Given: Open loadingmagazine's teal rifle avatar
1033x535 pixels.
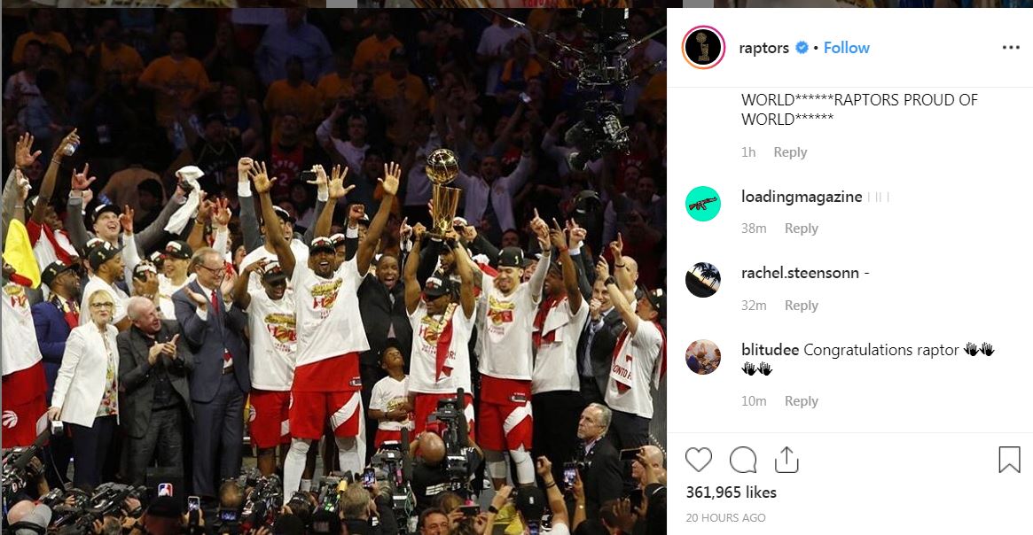Looking at the screenshot, I should (x=703, y=204).
